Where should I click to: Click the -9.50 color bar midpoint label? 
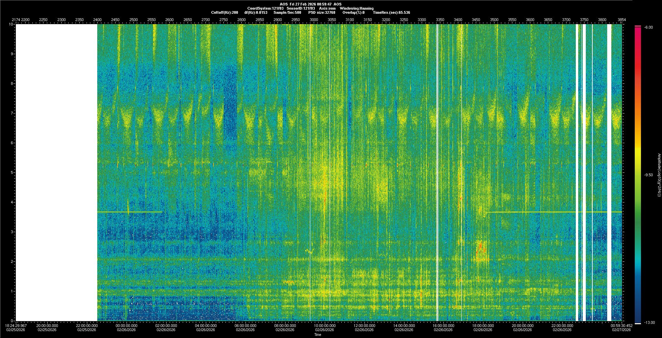point(649,175)
